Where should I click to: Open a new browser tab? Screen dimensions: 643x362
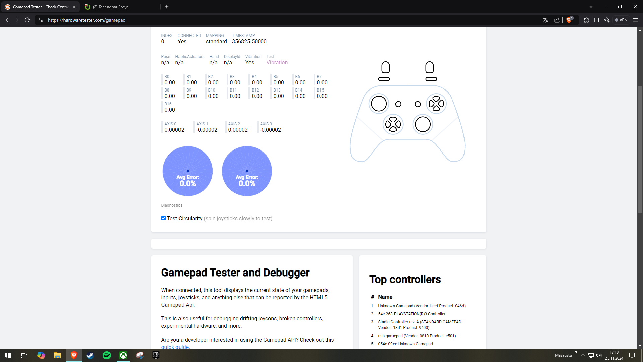click(167, 7)
